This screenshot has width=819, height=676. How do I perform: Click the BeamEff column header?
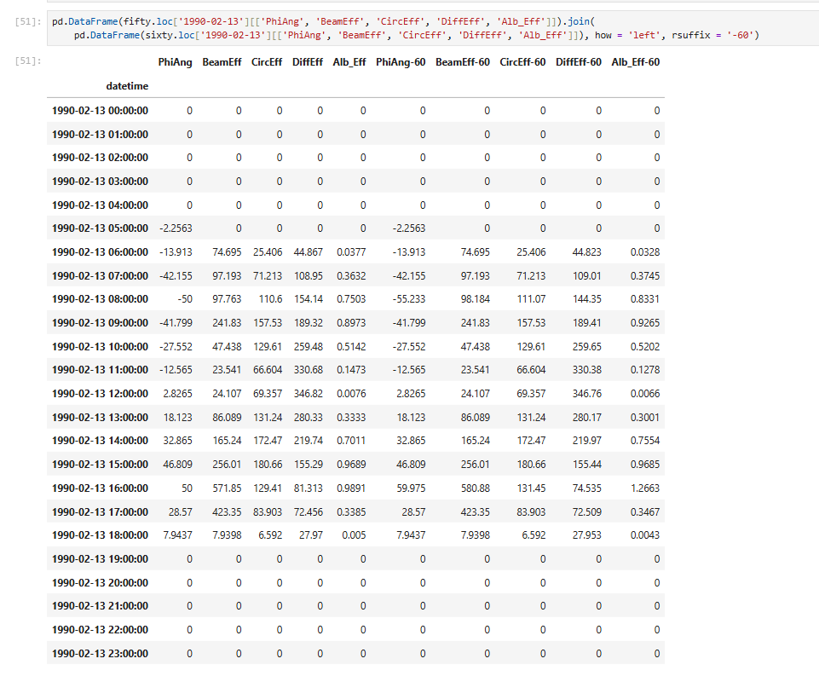222,62
